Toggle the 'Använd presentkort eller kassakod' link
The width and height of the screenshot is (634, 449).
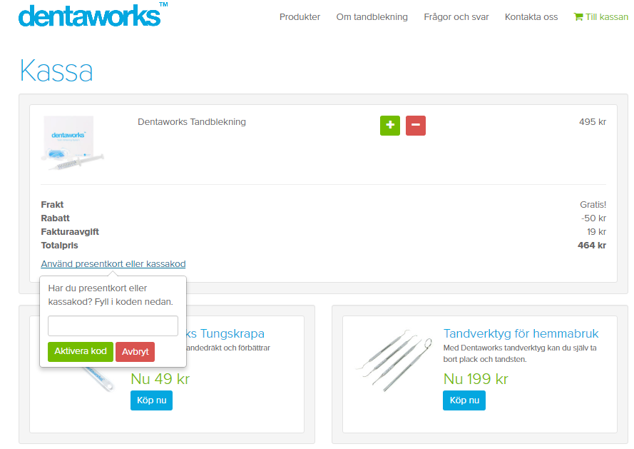click(113, 264)
